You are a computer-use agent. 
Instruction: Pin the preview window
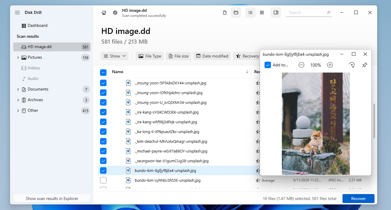(x=365, y=65)
